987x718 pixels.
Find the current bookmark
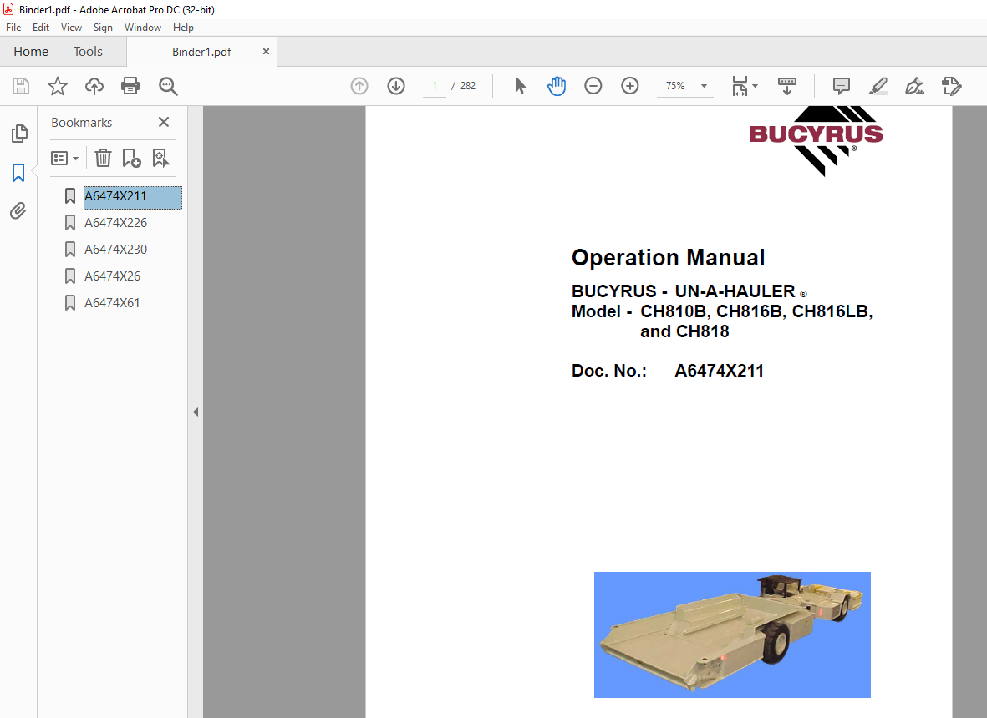(161, 158)
